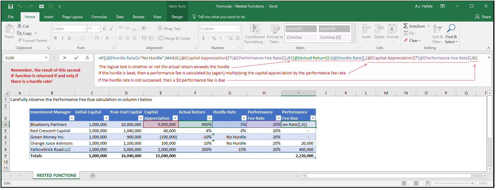The image size is (496, 190).
Task: Click Align Right icon
Action: pos(134,38)
